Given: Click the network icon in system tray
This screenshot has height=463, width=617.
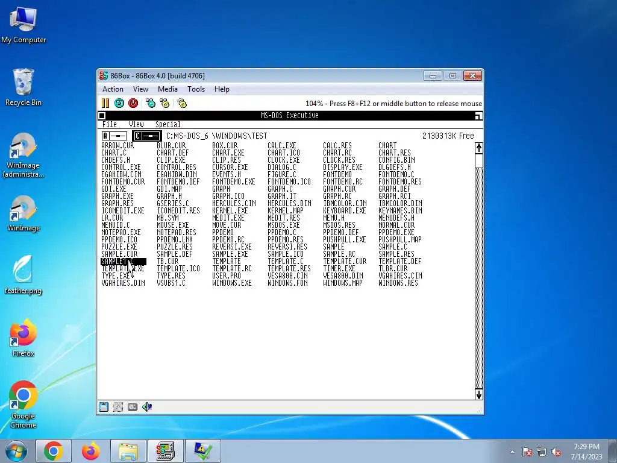Looking at the screenshot, I should [x=542, y=452].
